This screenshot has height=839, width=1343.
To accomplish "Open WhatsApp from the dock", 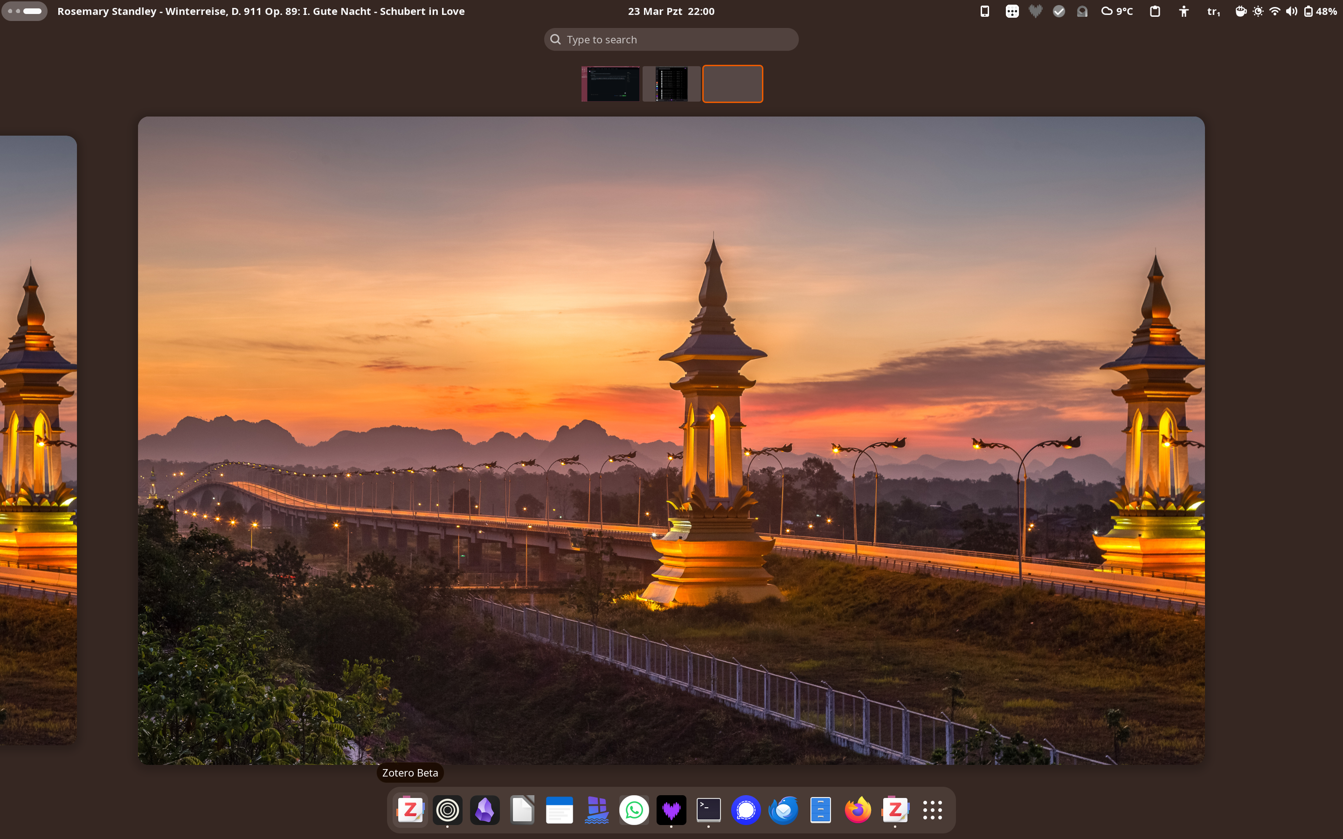I will 634,810.
